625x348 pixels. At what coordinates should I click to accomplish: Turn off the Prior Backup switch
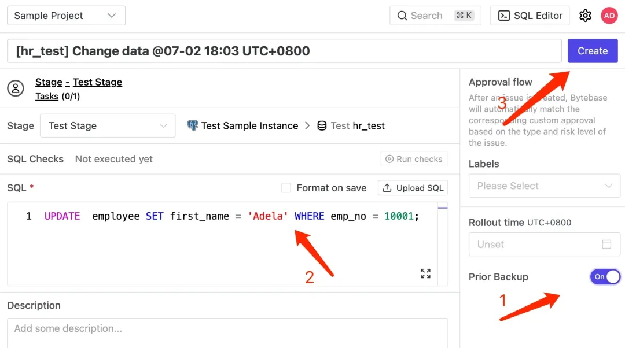605,277
